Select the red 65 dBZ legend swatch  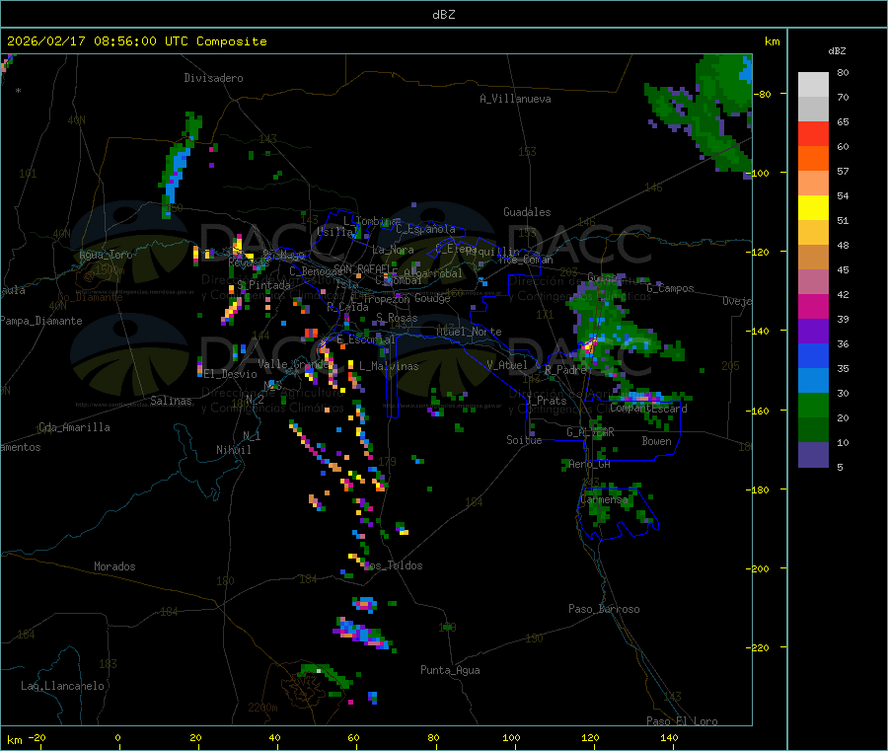pos(813,133)
